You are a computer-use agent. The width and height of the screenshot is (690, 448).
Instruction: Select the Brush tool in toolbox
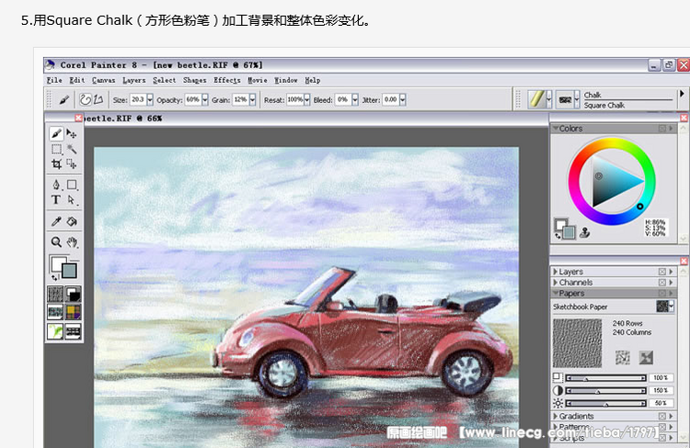tap(56, 132)
